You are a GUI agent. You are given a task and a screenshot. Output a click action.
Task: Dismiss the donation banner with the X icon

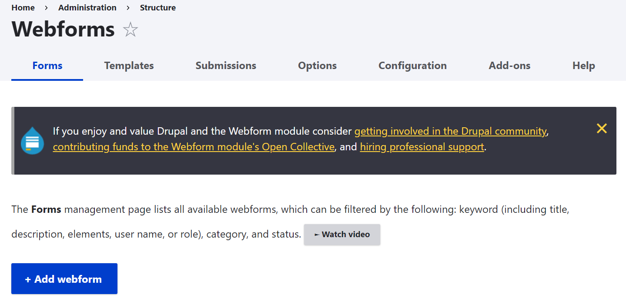601,129
